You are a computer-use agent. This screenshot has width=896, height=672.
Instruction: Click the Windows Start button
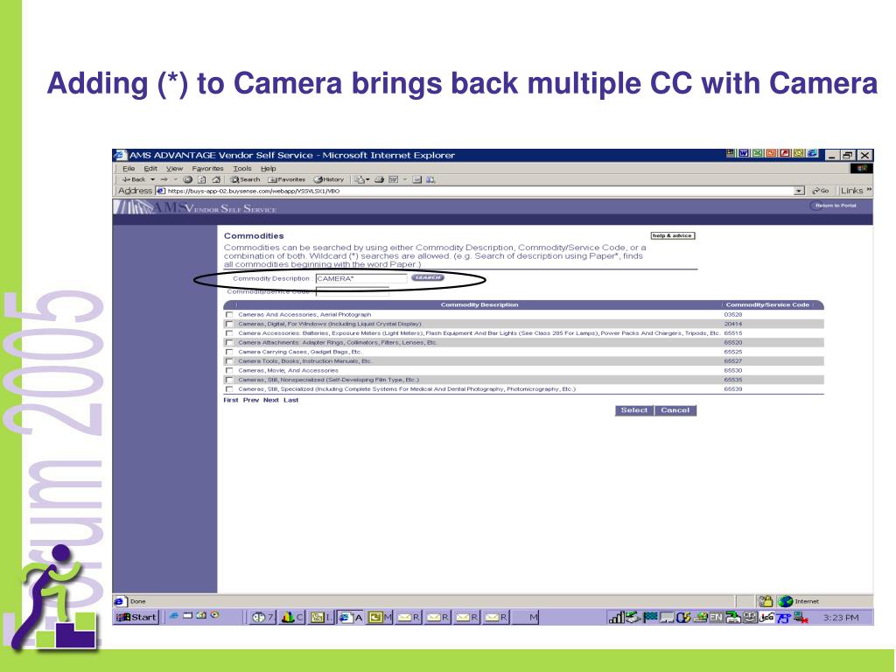tap(136, 617)
